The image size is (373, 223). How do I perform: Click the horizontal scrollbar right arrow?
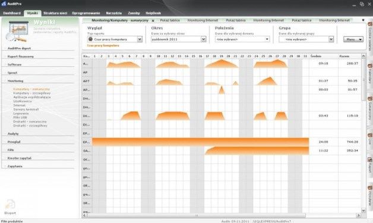click(358, 215)
